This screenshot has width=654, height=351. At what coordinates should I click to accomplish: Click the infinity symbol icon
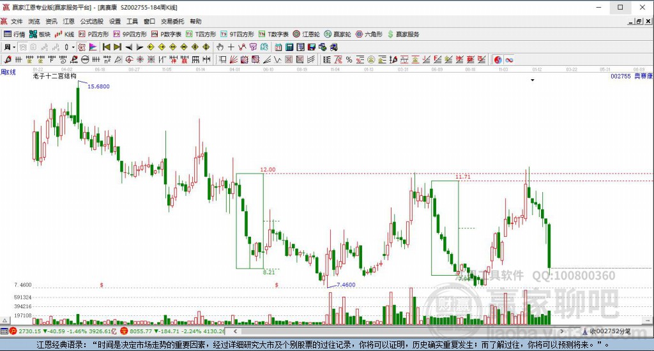[x=509, y=59]
